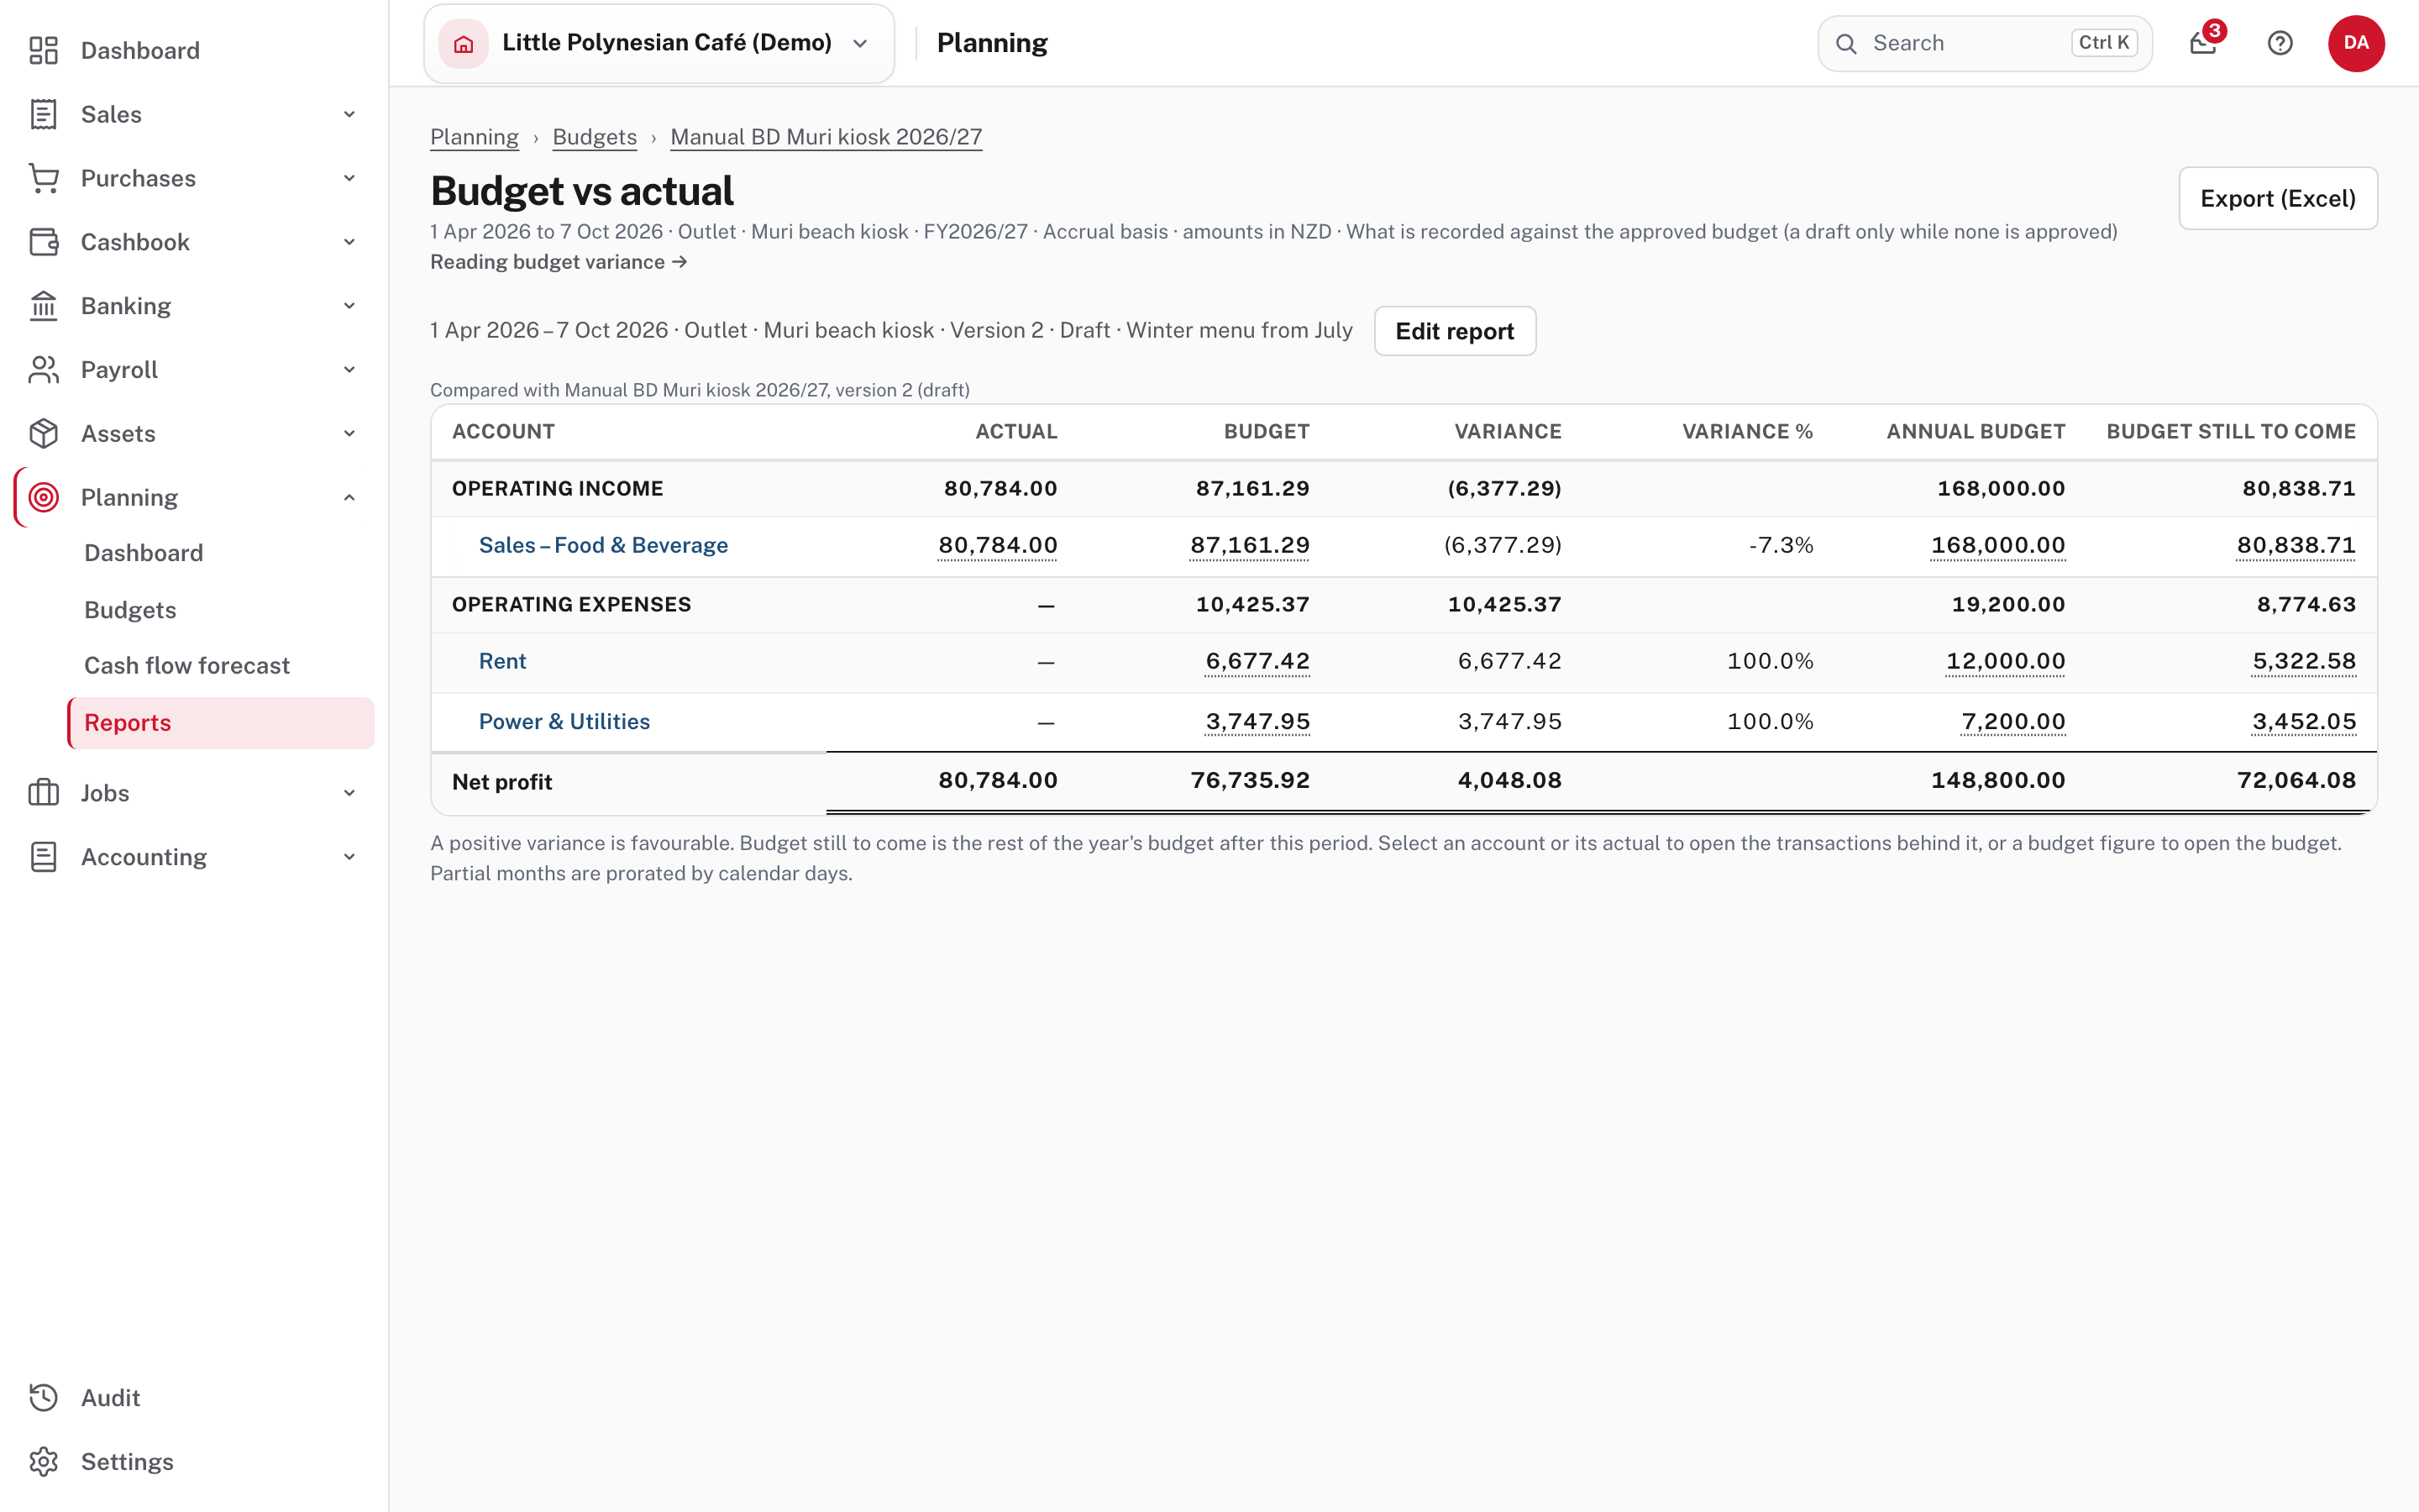
Task: Expand the Payroll menu chevron
Action: (x=350, y=370)
